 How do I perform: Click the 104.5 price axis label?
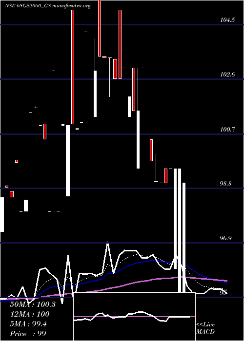pyautogui.click(x=227, y=20)
